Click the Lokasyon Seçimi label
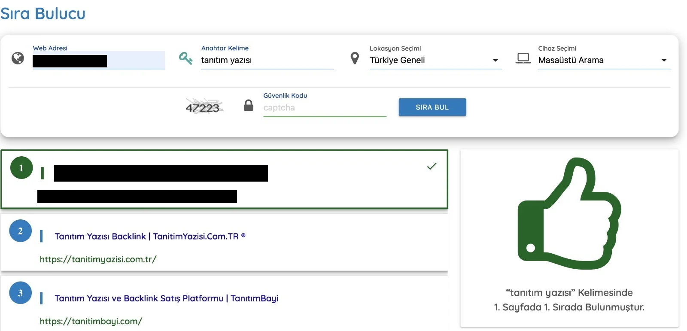Image resolution: width=687 pixels, height=331 pixels. [395, 49]
